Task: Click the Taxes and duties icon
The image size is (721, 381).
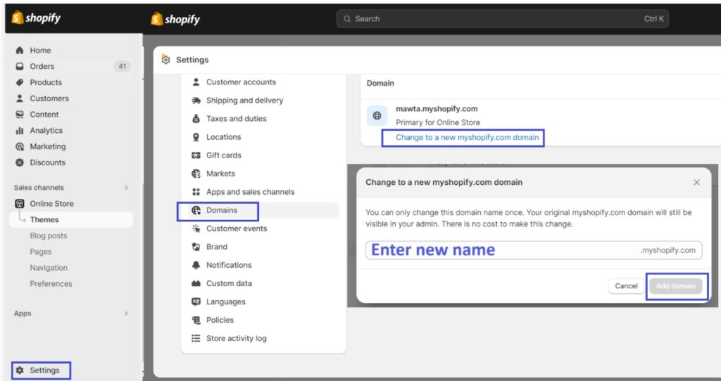Action: 196,119
